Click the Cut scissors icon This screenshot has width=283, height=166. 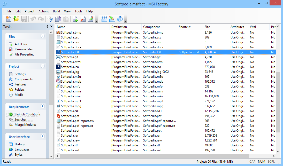pyautogui.click(x=50, y=19)
